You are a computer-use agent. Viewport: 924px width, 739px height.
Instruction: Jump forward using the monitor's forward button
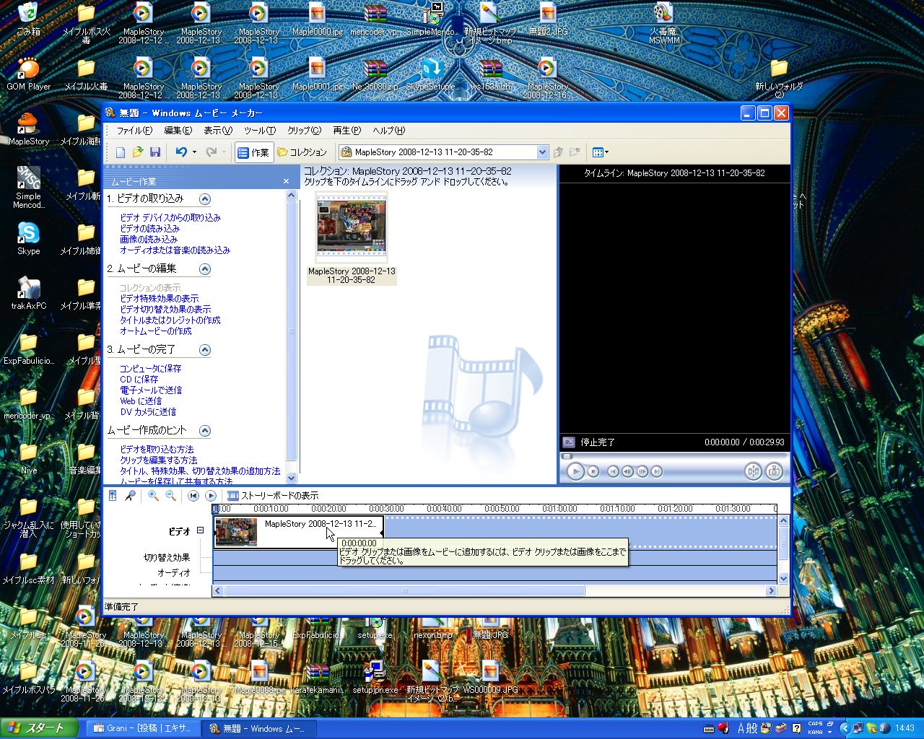tap(656, 471)
